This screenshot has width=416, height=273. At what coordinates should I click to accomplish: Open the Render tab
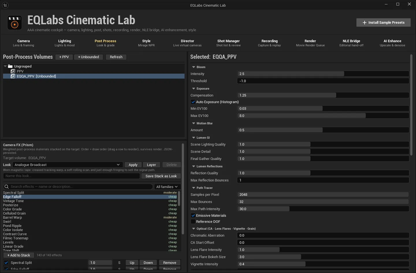[310, 43]
